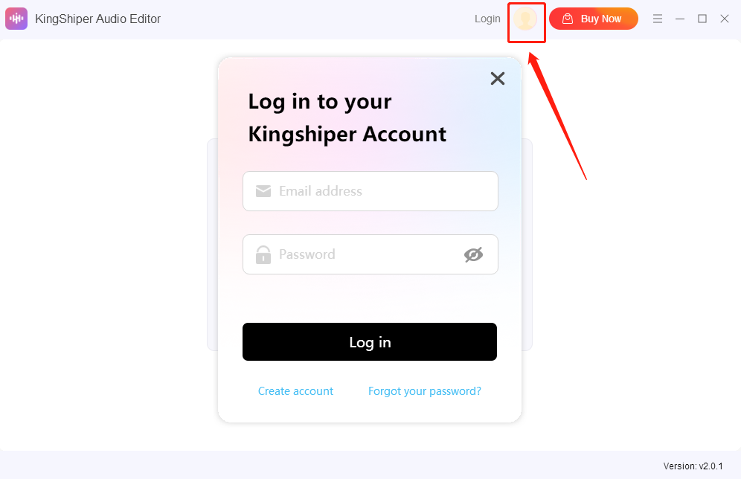Open the user avatar profile icon

[525, 19]
